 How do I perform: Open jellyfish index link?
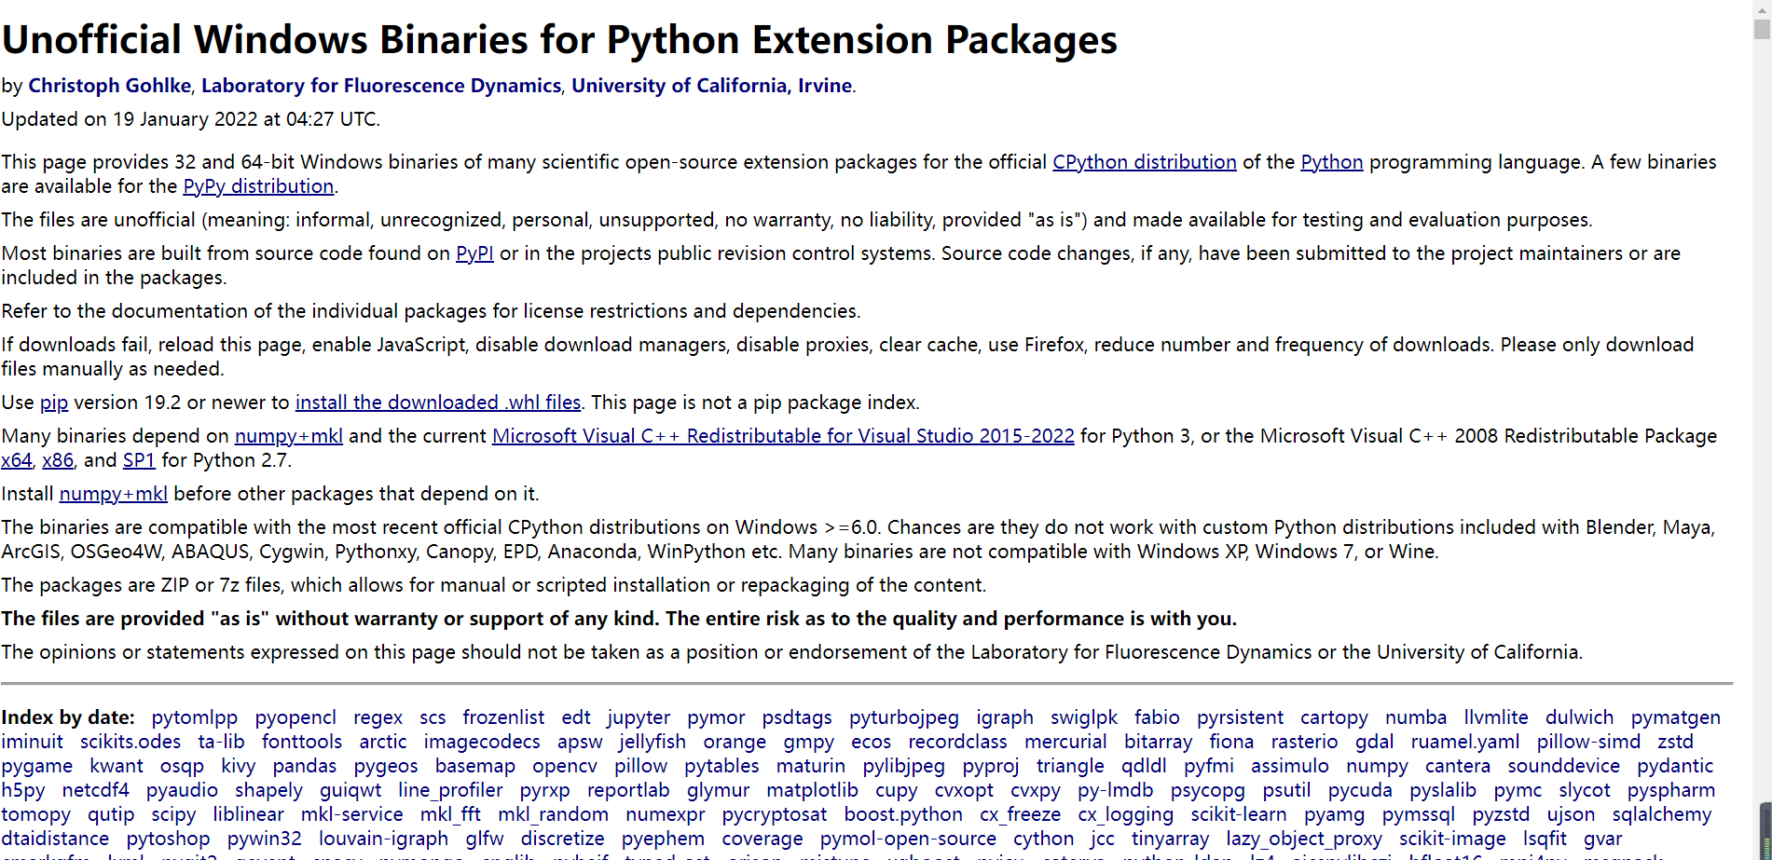[x=652, y=742]
